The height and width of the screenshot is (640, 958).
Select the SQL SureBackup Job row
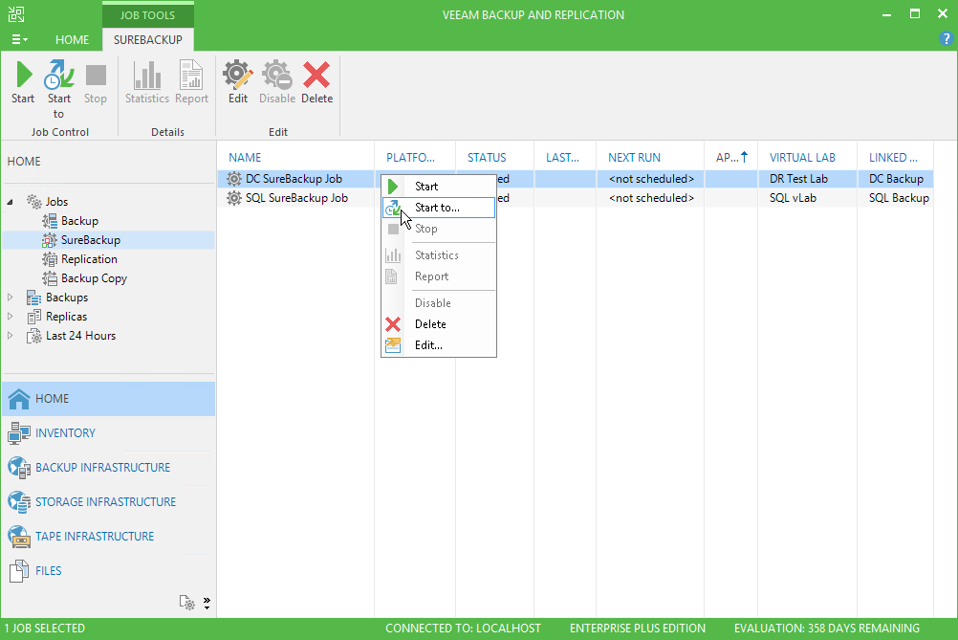[296, 198]
